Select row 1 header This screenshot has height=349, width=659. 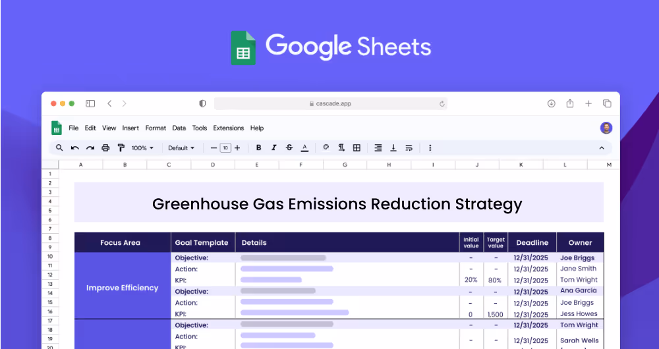pos(50,174)
